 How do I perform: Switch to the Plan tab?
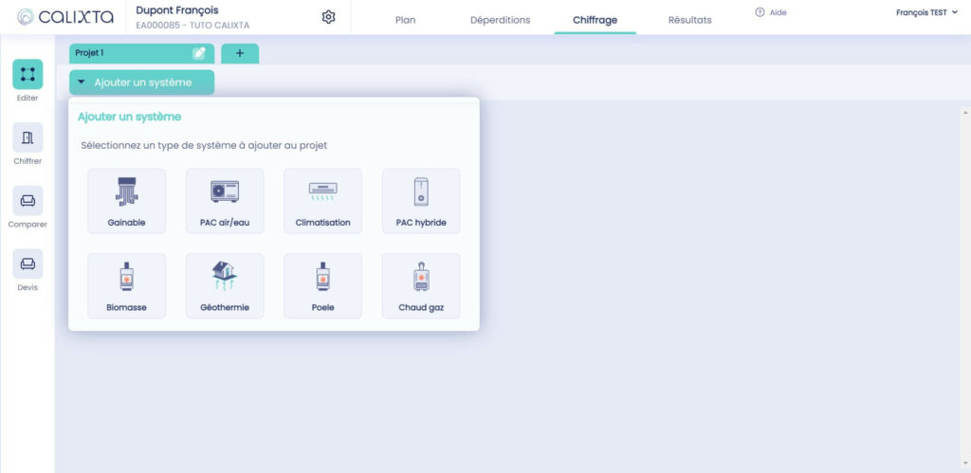(405, 20)
